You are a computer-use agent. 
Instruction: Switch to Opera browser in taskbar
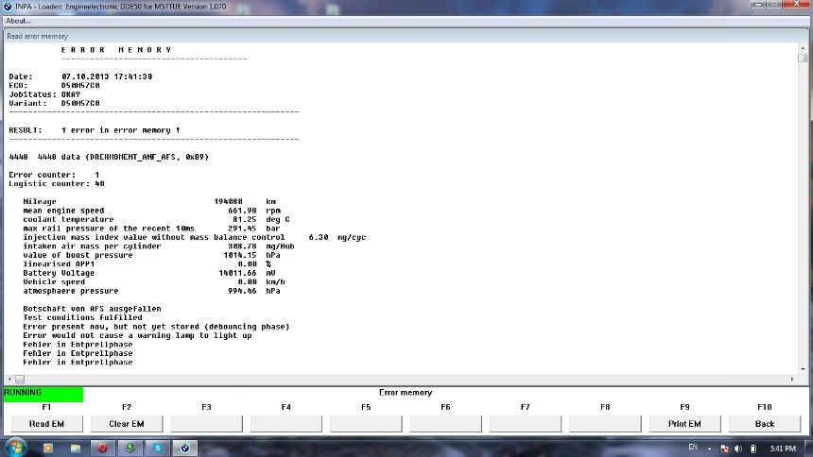(102, 448)
